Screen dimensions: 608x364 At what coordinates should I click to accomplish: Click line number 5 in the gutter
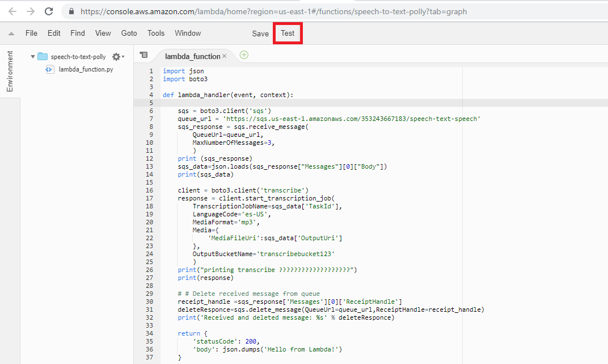[x=151, y=103]
